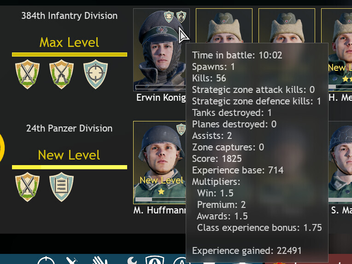Screen dimensions: 352x264
Task: Click the 384th Infantry Division title
Action: (x=70, y=16)
